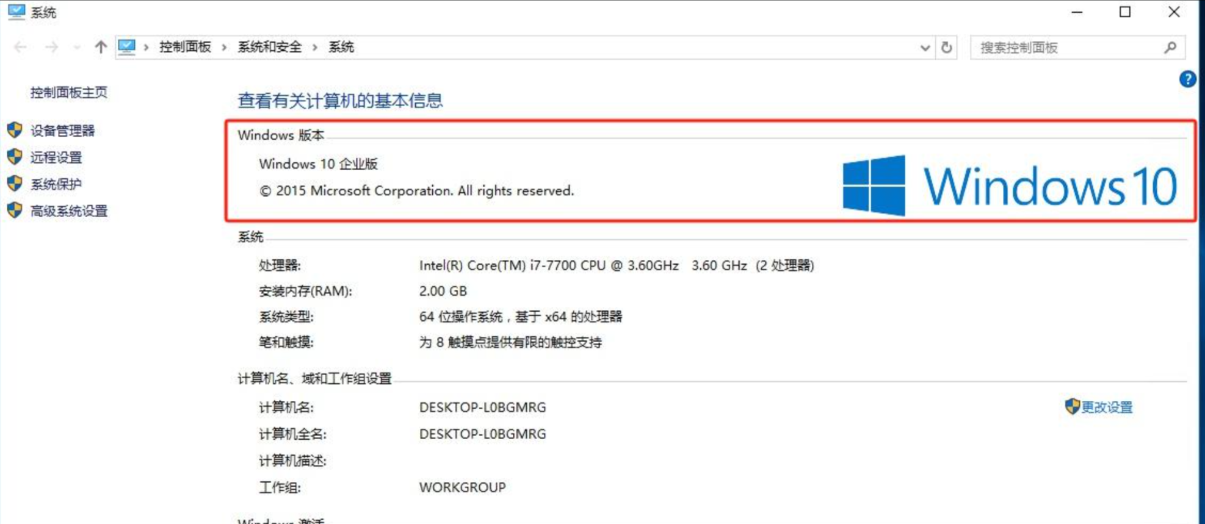
Task: Open help with the blue question mark
Action: 1187,79
